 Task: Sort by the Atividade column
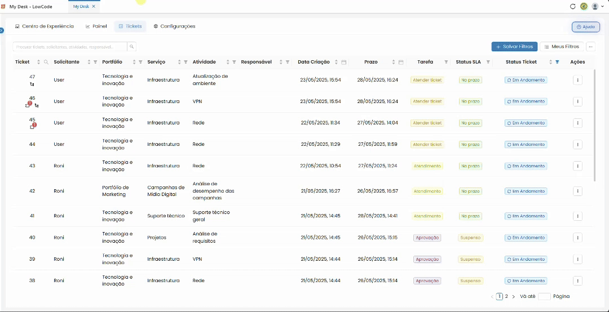(228, 62)
